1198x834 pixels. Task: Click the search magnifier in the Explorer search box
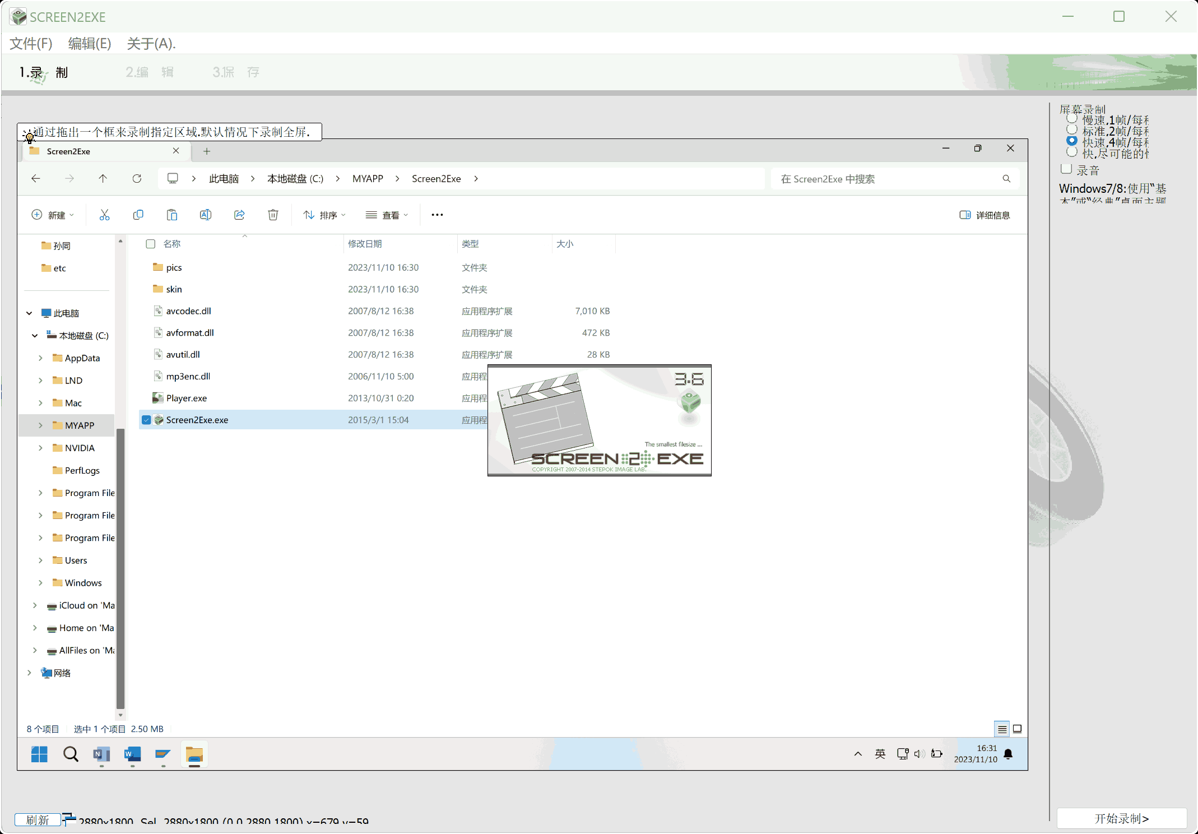[x=1006, y=179]
